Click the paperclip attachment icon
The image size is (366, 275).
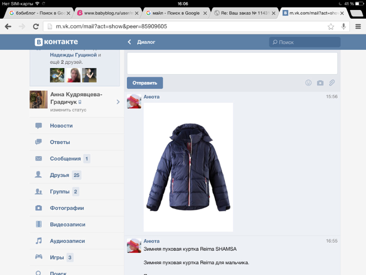(332, 83)
